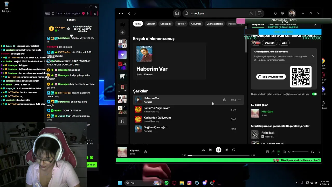Skip to the previous track
Screen dimensions: 332x187
click(210, 150)
